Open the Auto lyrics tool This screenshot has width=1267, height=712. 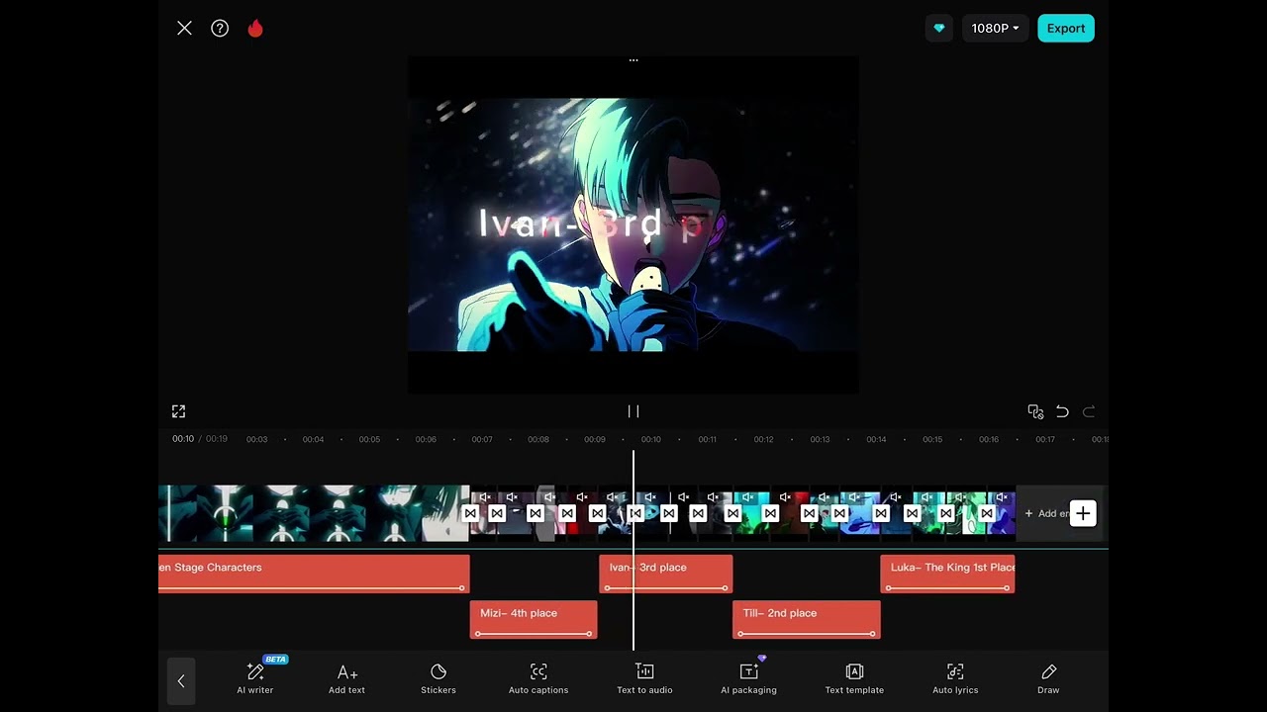point(955,678)
